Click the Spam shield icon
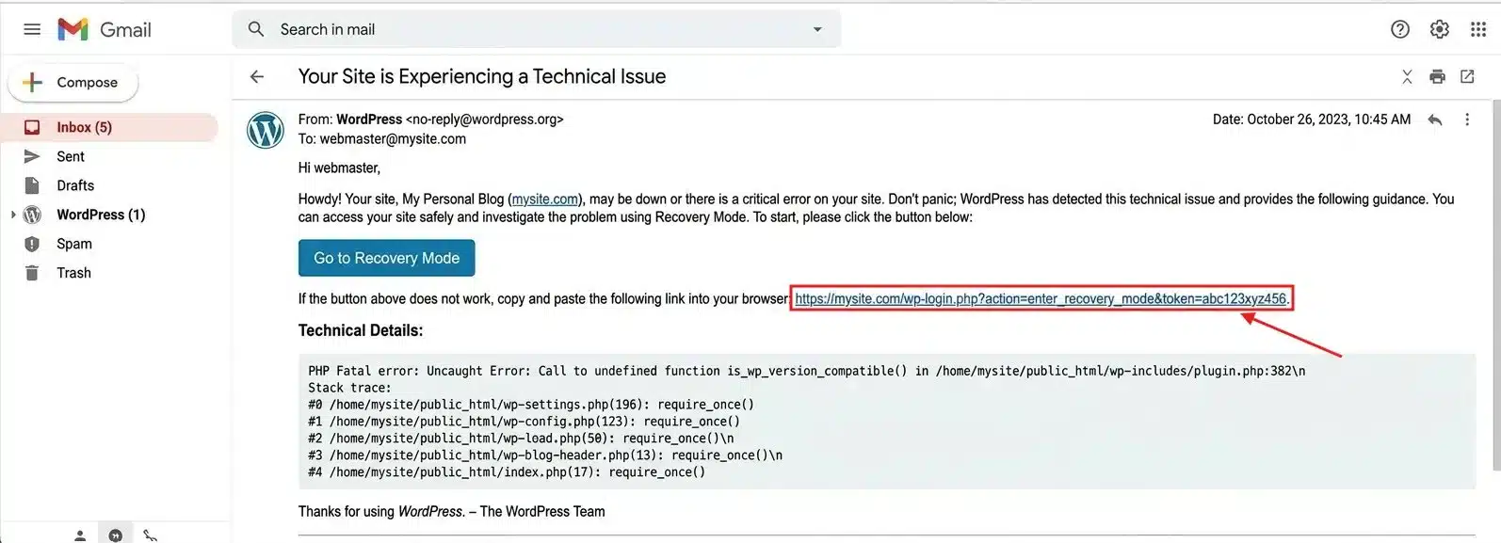Image resolution: width=1501 pixels, height=543 pixels. [x=32, y=244]
